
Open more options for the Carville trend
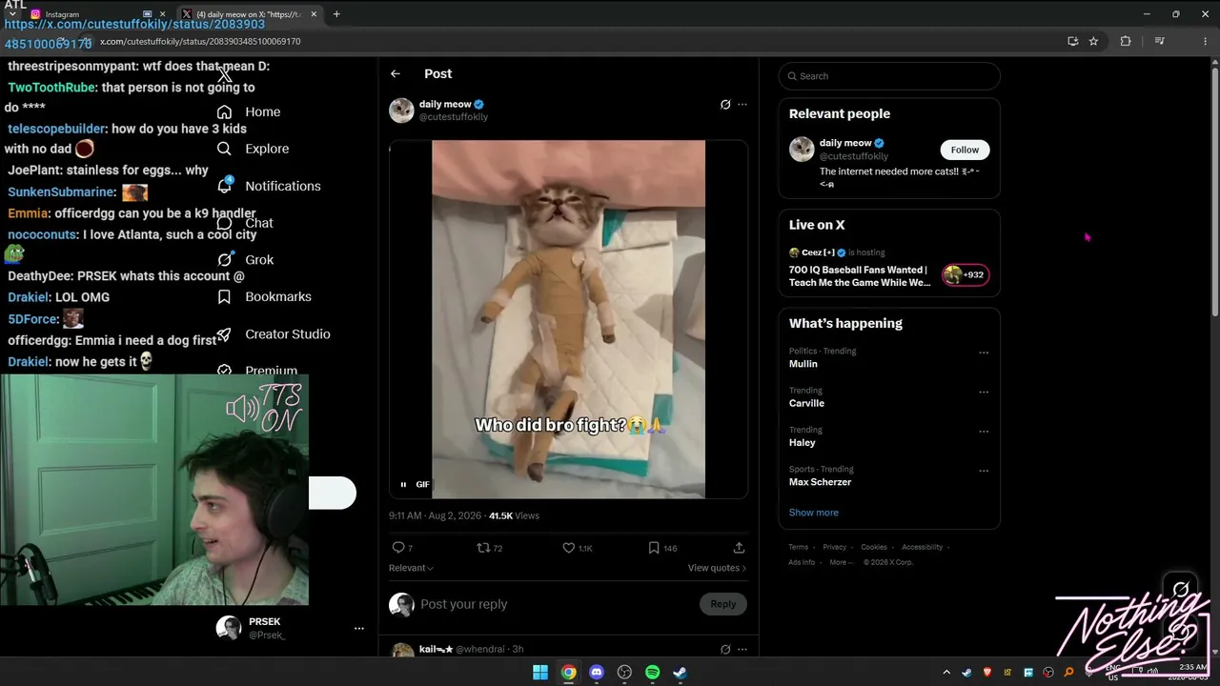[x=984, y=392]
